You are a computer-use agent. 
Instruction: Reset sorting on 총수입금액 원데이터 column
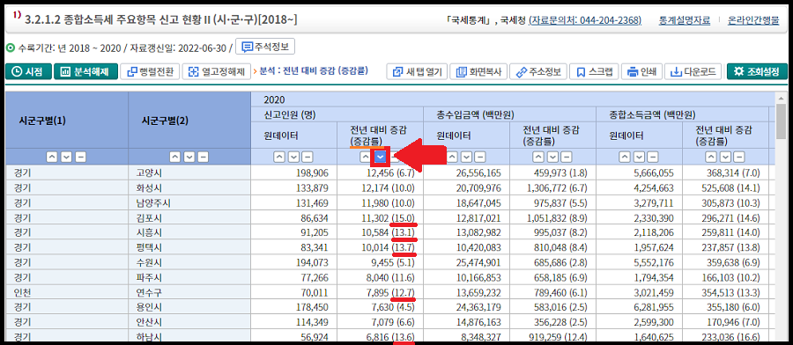pyautogui.click(x=480, y=157)
